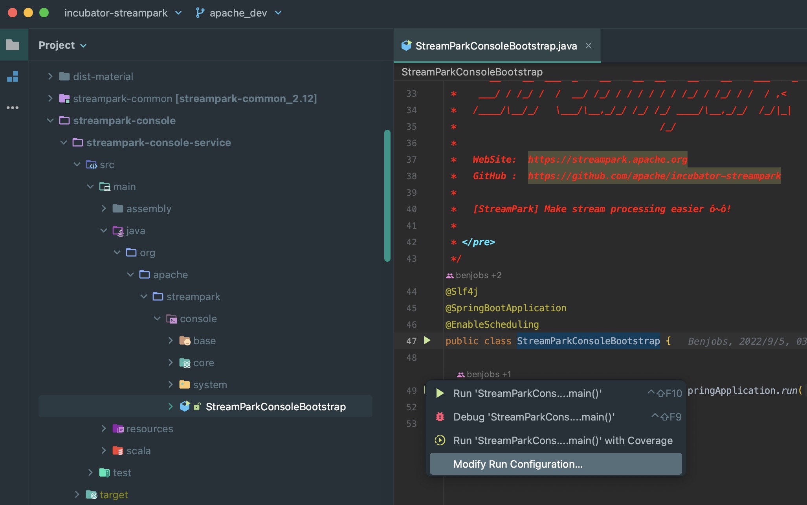This screenshot has height=505, width=807.
Task: Open the Project tool window folder icon
Action: (13, 45)
